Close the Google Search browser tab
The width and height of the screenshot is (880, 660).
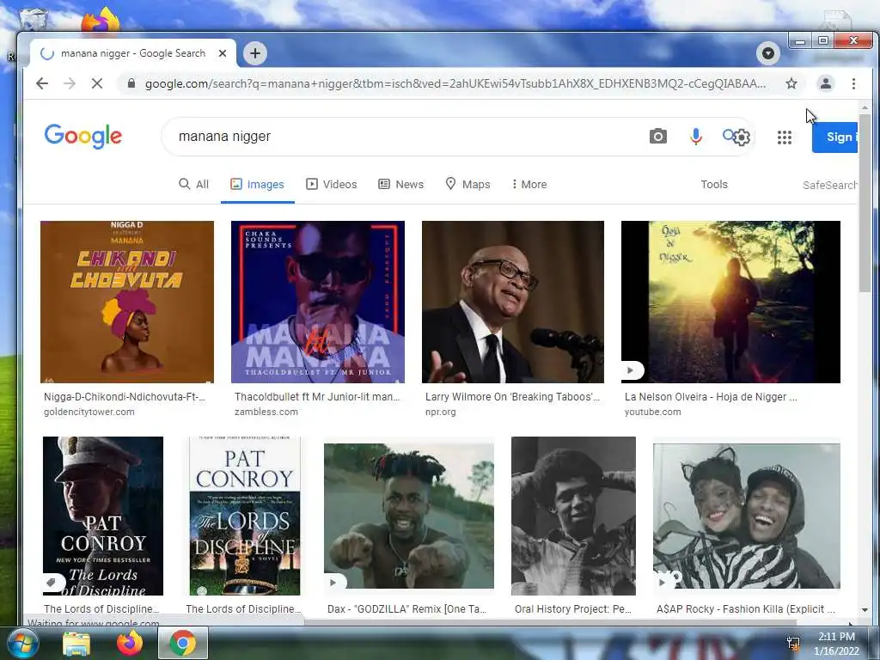(x=223, y=53)
